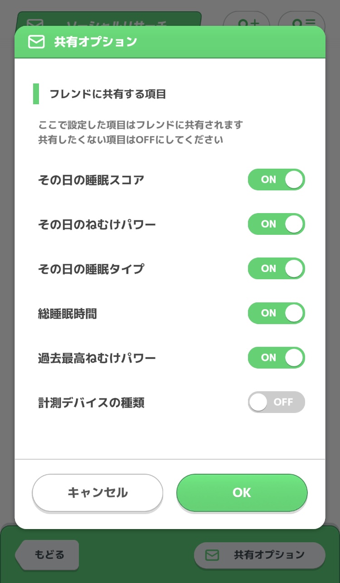
Task: Confirm settings with the OK button
Action: point(242,493)
